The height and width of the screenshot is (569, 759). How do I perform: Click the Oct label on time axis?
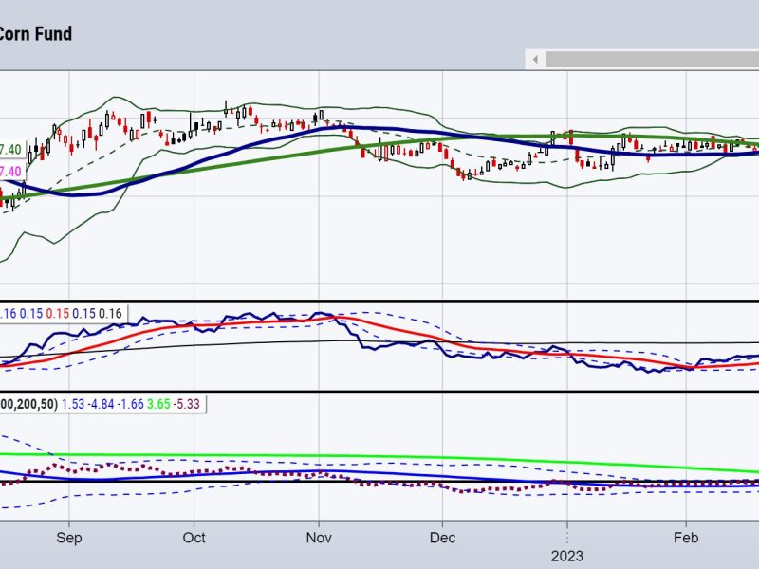194,537
